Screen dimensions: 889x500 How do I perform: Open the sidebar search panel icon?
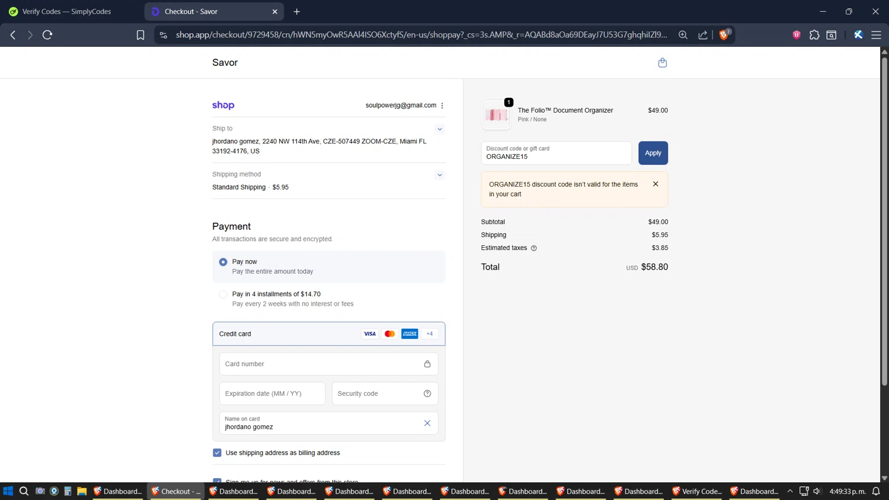tap(832, 35)
